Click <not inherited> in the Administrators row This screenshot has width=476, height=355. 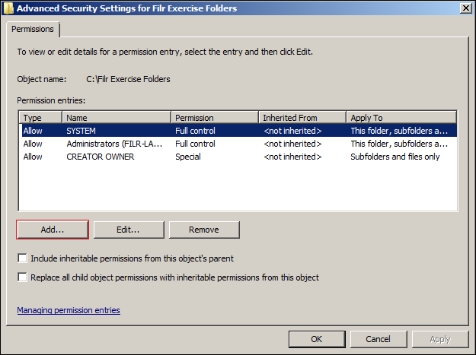point(292,144)
